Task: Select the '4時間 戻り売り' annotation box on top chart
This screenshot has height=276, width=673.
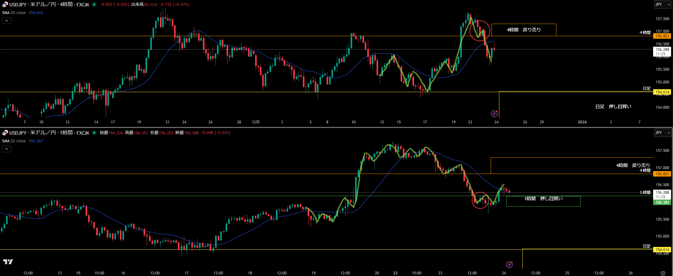Action: [x=524, y=30]
